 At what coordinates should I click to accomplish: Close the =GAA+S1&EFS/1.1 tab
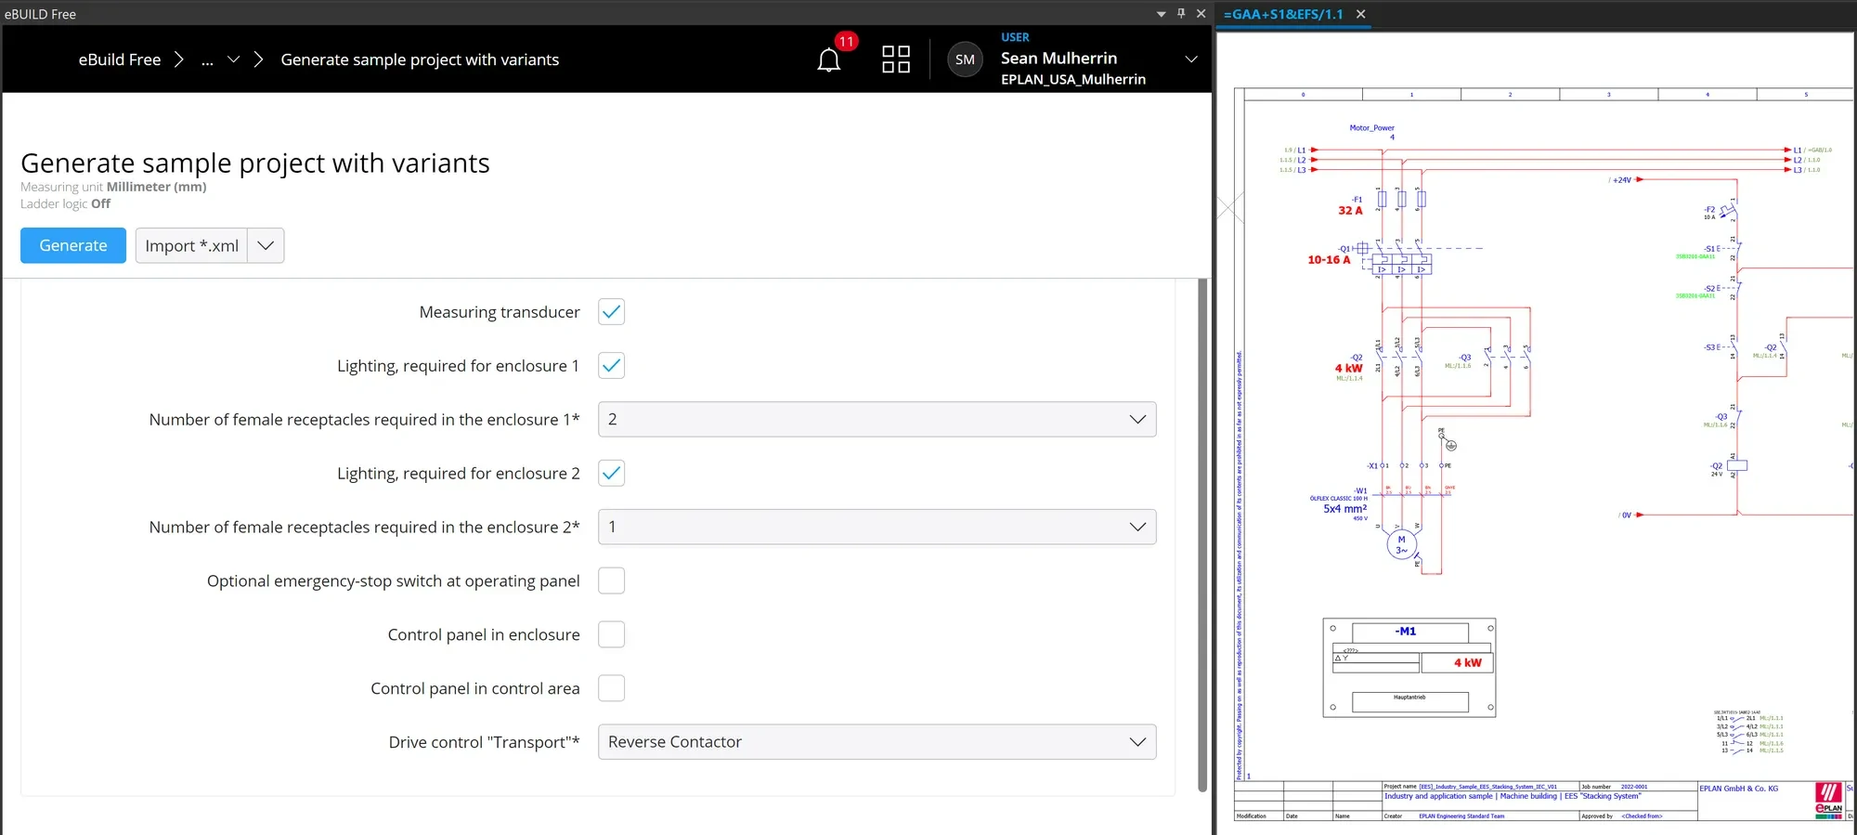click(x=1361, y=14)
